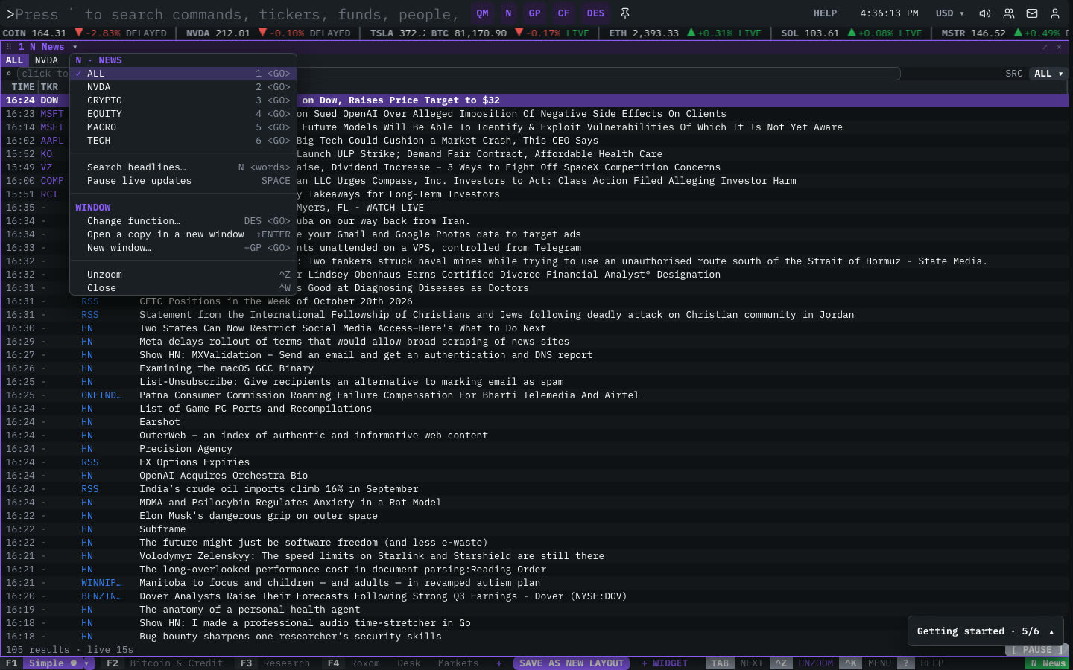Viewport: 1073px width, 670px height.
Task: Open the Simple layout dropdown arrow
Action: [87, 663]
